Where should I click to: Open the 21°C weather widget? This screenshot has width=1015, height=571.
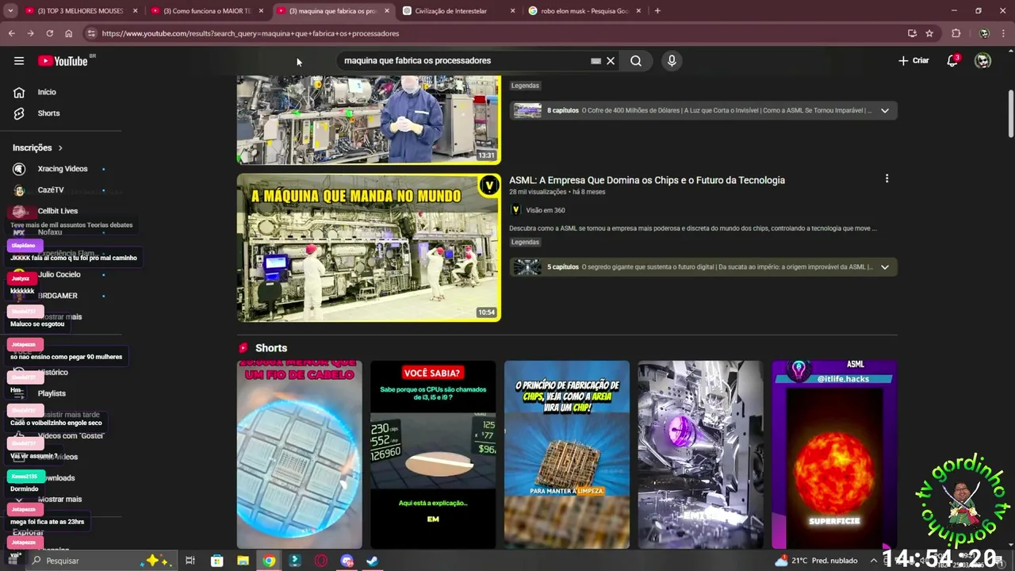816,561
